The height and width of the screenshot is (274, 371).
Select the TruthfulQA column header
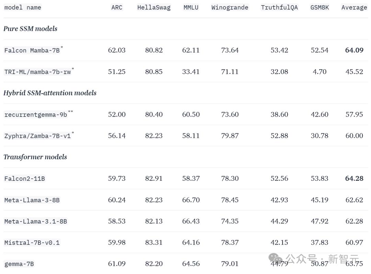point(279,8)
